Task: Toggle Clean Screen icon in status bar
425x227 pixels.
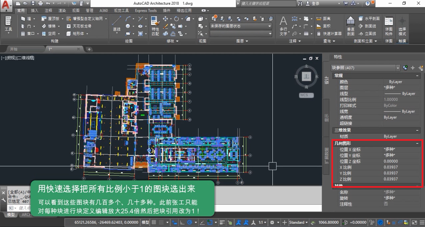Action: [x=414, y=222]
